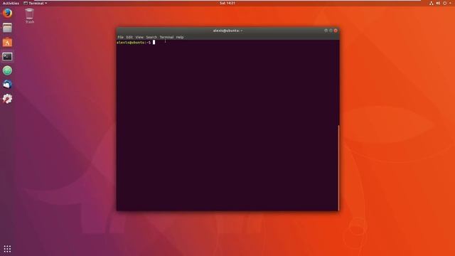Minimize the terminal window
455x256 pixels.
click(x=326, y=31)
